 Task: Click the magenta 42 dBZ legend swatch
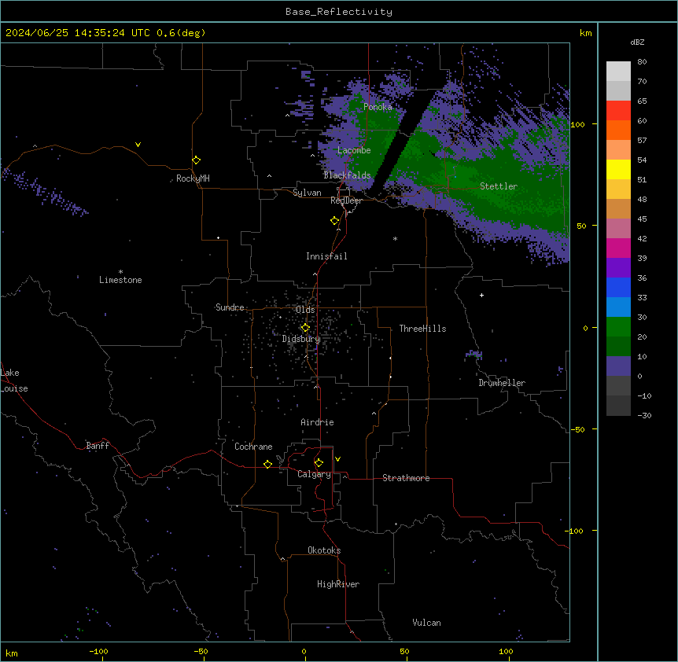coord(618,248)
